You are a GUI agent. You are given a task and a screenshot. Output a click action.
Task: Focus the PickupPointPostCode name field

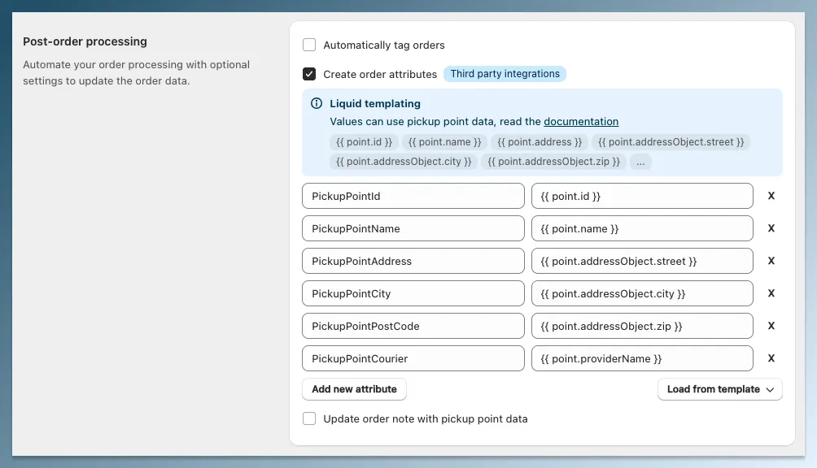tap(413, 326)
